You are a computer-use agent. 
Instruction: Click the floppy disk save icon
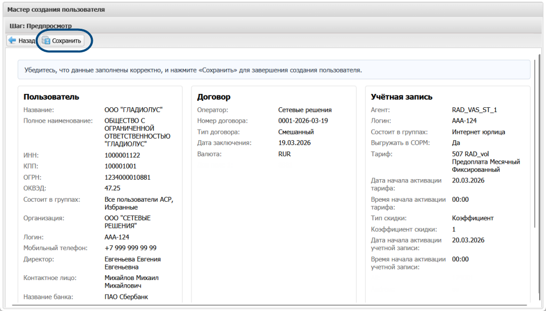(46, 41)
